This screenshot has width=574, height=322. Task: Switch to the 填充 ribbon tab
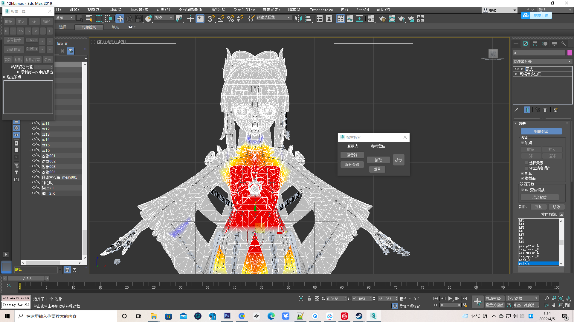(115, 27)
